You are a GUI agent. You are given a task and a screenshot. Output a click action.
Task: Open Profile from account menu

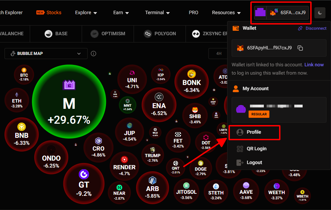pos(254,132)
